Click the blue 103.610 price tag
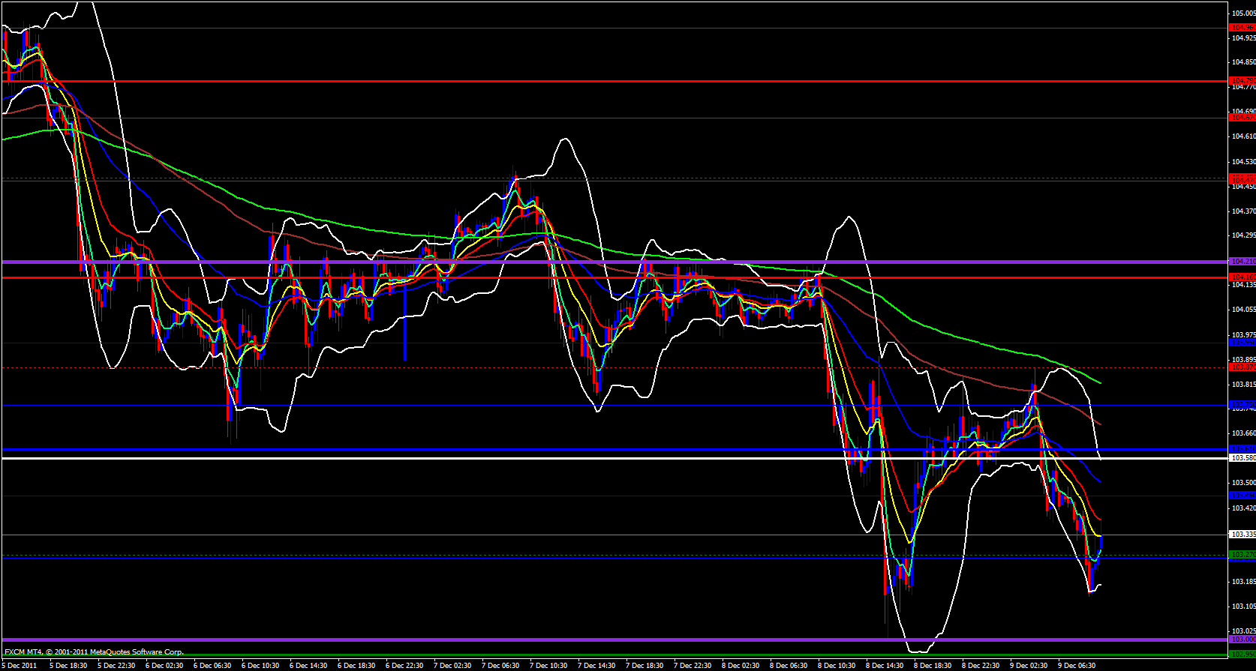Viewport: 1256px width, 671px height. [1242, 449]
